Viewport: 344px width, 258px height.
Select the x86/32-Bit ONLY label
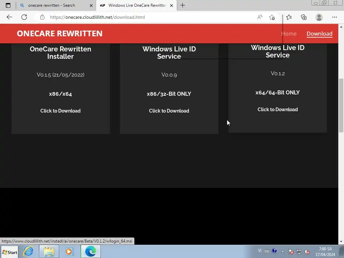[169, 94]
